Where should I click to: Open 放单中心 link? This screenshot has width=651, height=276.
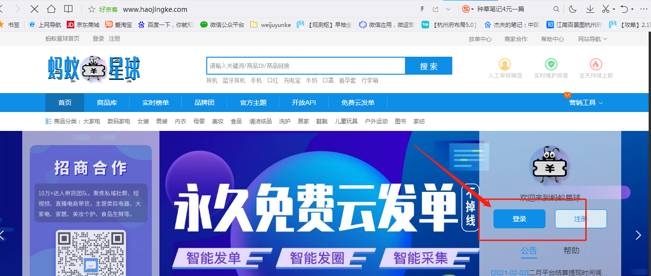click(480, 39)
